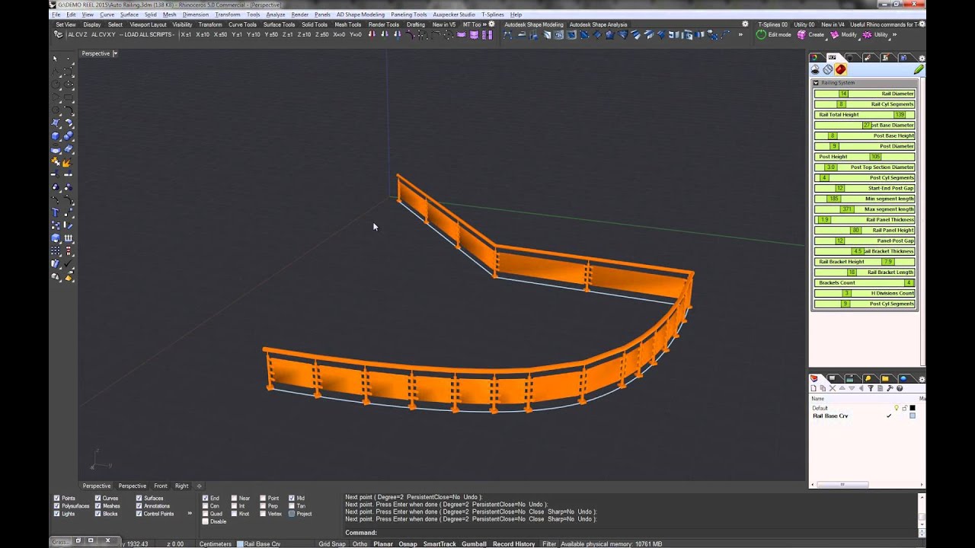Open the Rectangular Array tool
The width and height of the screenshot is (975, 548).
click(56, 251)
